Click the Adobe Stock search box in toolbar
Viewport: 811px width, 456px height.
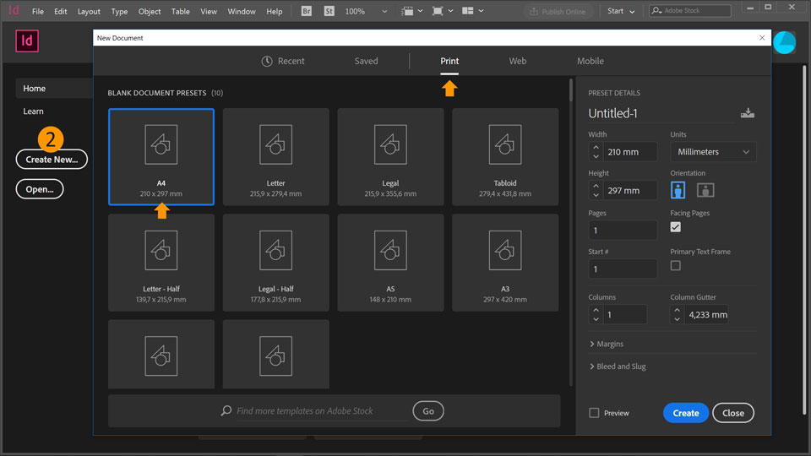[x=690, y=10]
